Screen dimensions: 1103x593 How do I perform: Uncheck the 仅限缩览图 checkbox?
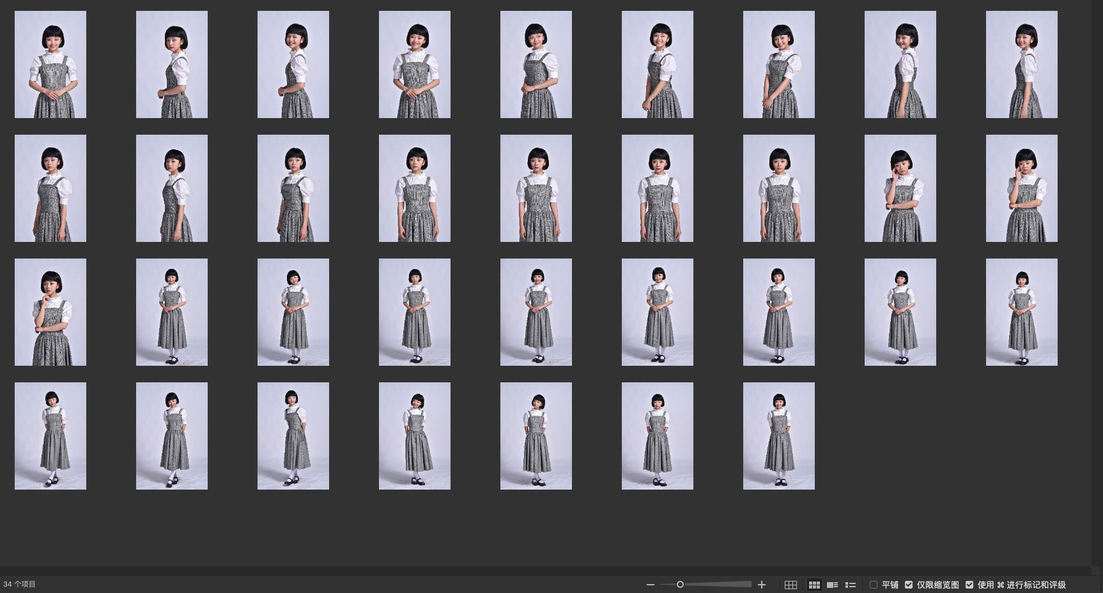click(909, 585)
